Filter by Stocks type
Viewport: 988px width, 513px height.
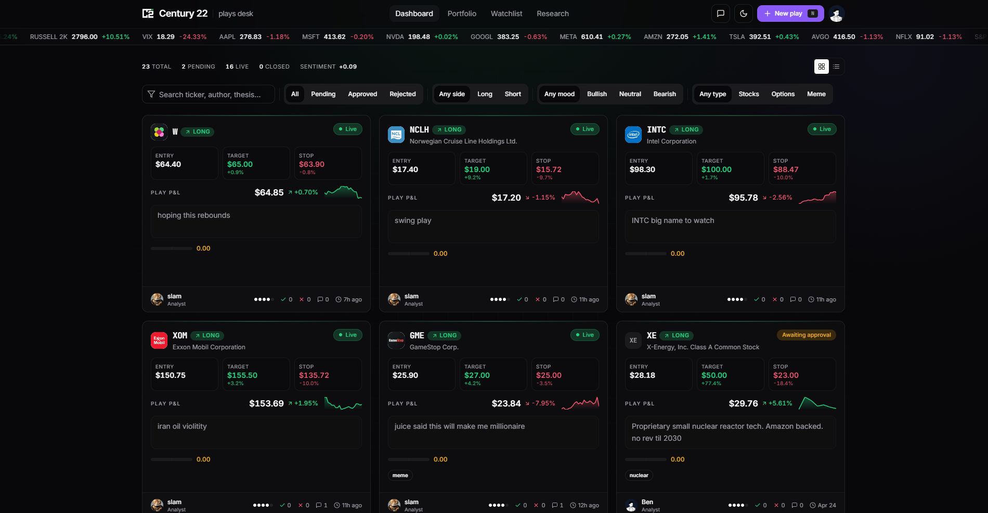749,94
